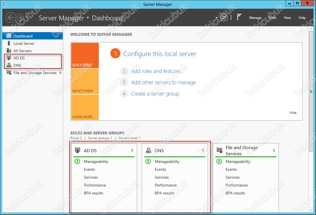The width and height of the screenshot is (316, 215).
Task: Click Add roles and features link
Action: coord(156,71)
